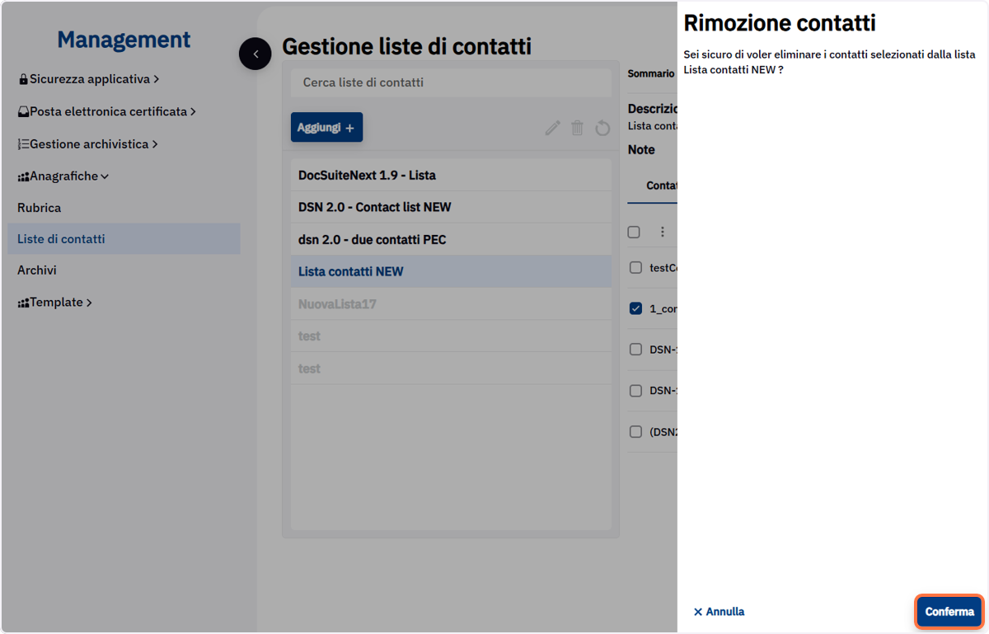Expand Sicurezza applicativa menu

tap(88, 79)
